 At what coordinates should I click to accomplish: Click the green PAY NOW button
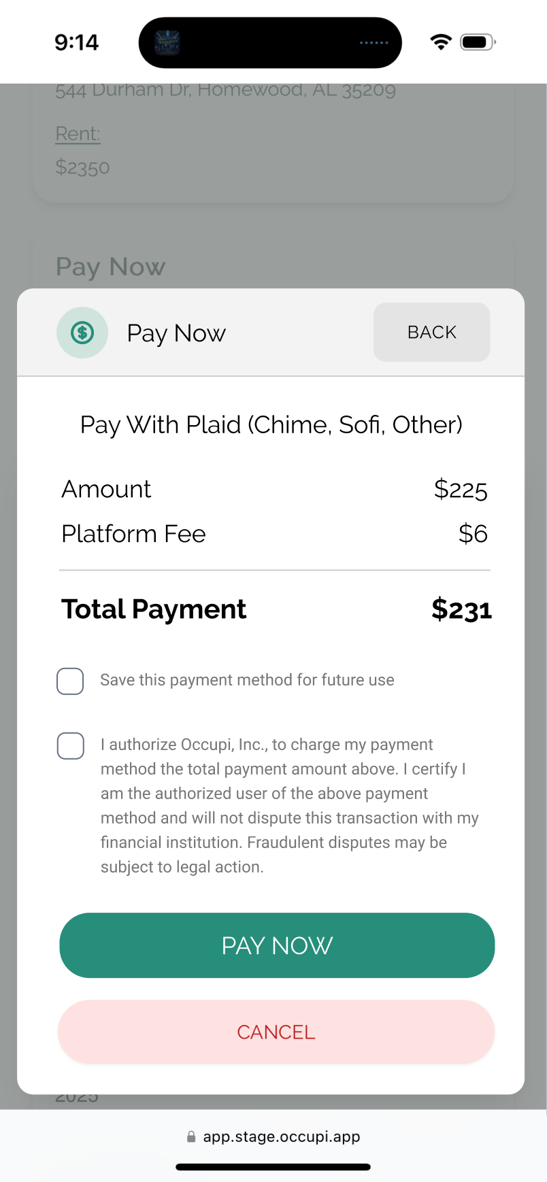tap(277, 945)
